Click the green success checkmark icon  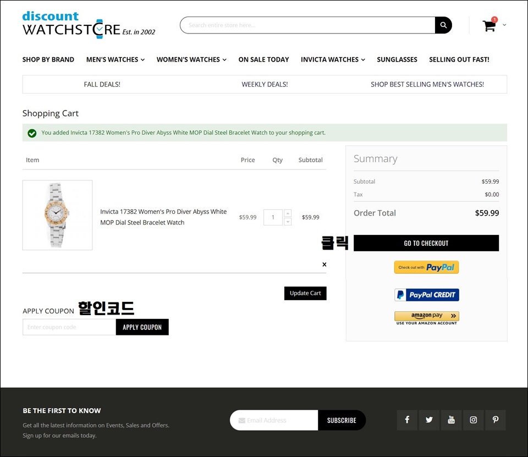[32, 134]
